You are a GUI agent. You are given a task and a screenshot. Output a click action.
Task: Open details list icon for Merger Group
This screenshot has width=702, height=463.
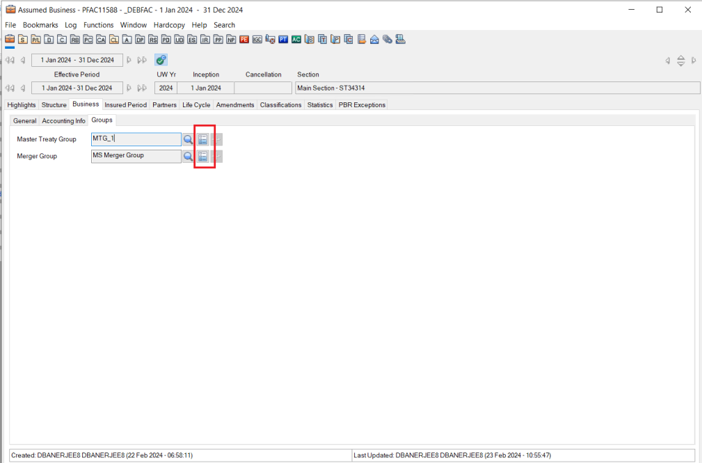(202, 157)
